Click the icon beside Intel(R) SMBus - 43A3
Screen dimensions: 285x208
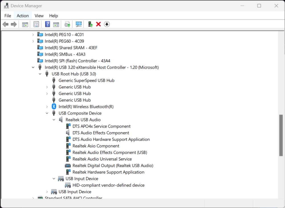pos(40,54)
